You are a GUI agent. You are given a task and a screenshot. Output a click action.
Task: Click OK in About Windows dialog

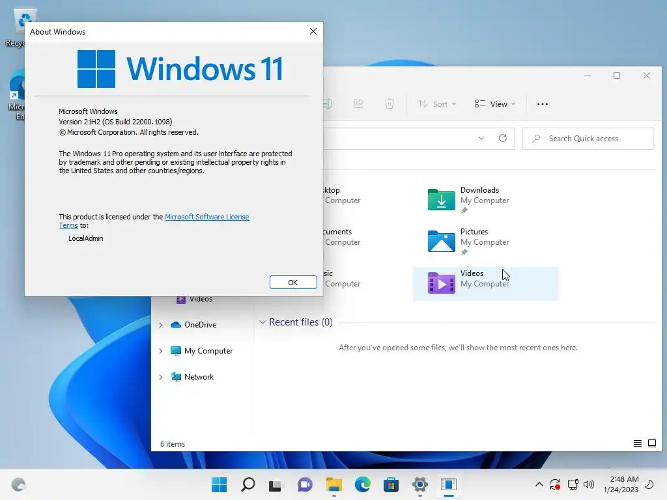click(293, 283)
